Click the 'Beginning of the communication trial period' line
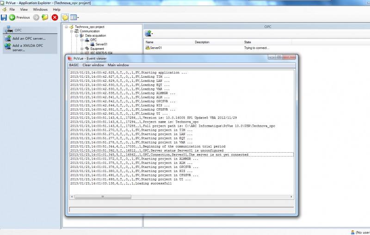This screenshot has height=235, width=370. 148,147
